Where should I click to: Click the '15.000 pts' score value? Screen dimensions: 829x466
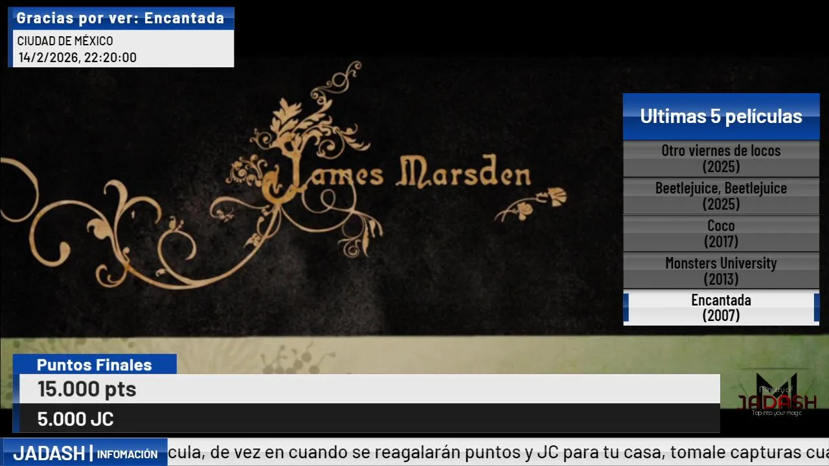point(87,389)
